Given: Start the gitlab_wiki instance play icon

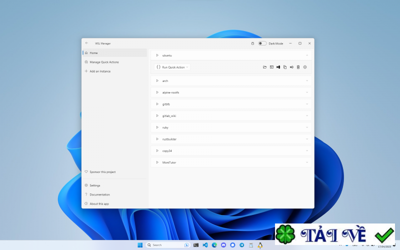Looking at the screenshot, I should click(x=157, y=115).
